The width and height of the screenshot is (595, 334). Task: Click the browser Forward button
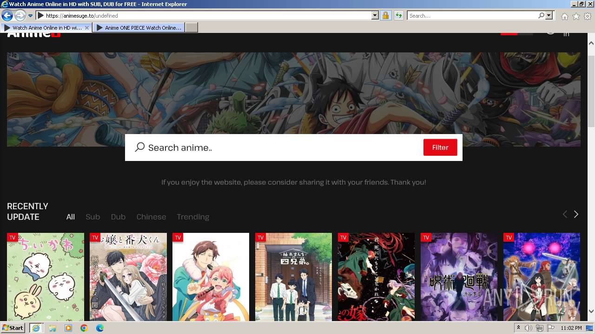coord(20,16)
